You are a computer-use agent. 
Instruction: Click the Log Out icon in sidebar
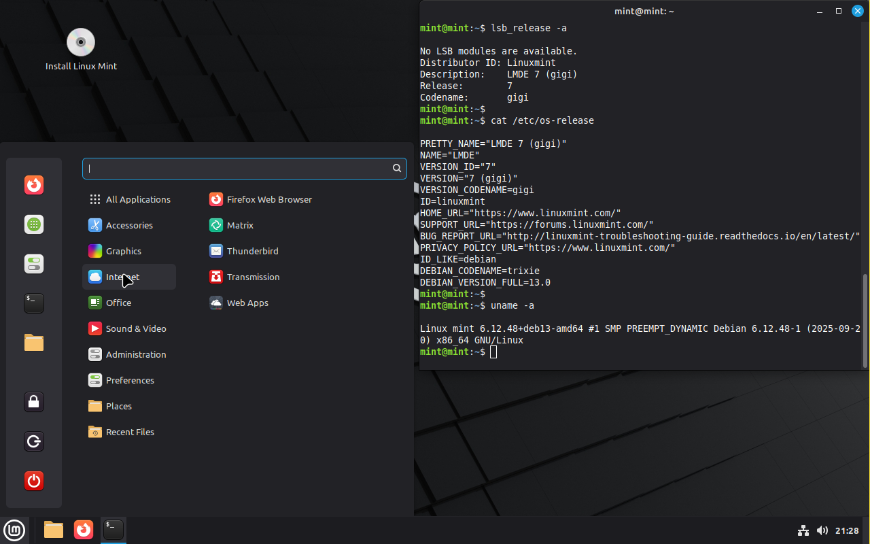(x=34, y=441)
